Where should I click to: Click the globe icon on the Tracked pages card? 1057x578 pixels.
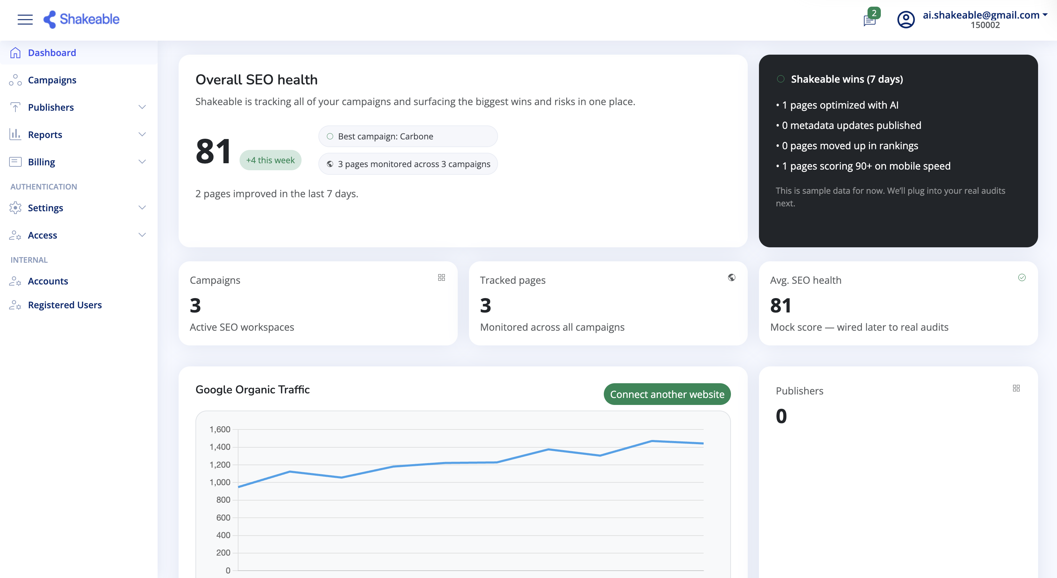(x=732, y=277)
